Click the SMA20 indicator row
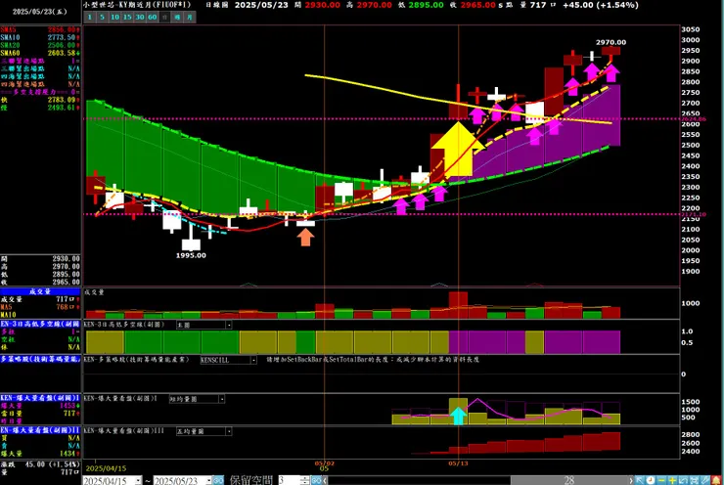 coord(41,45)
